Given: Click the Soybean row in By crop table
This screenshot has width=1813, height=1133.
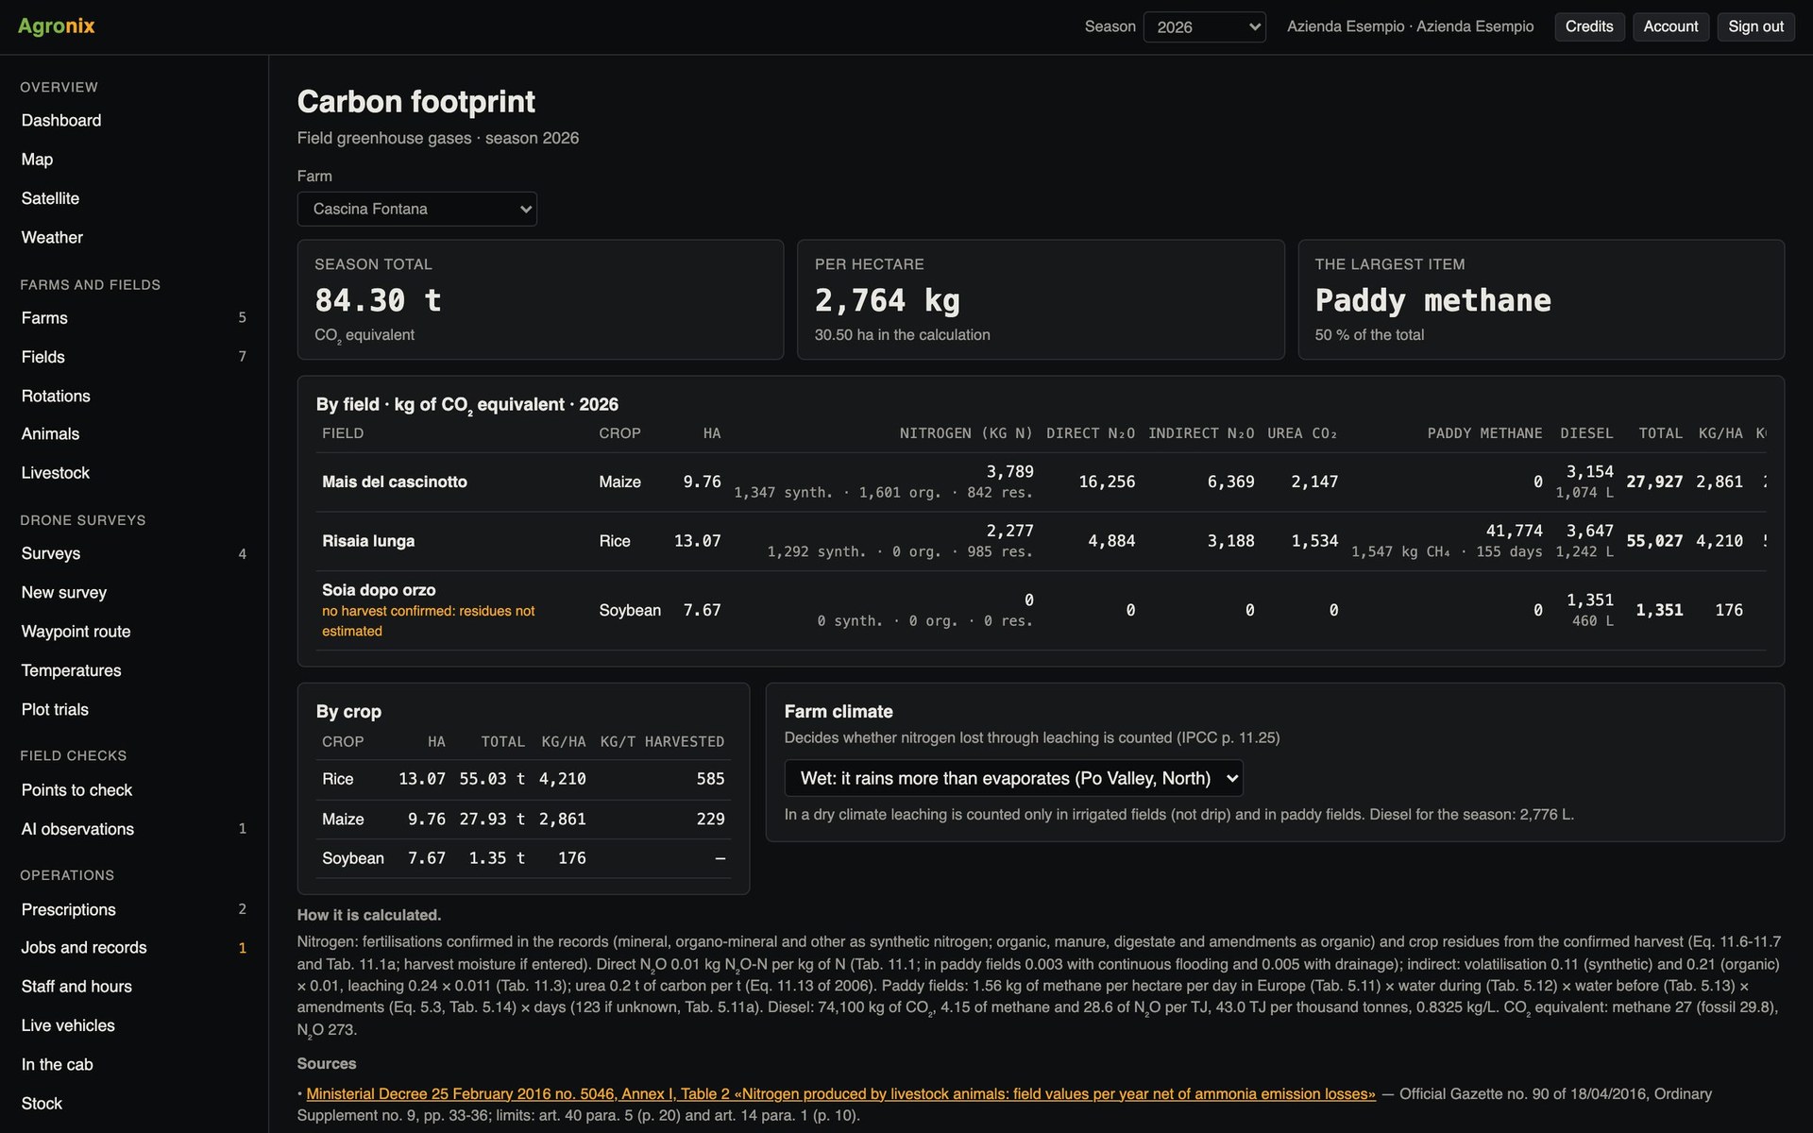Looking at the screenshot, I should (x=523, y=858).
